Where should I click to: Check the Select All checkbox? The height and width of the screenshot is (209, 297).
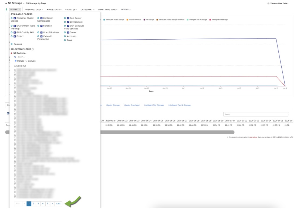pyautogui.click(x=15, y=66)
